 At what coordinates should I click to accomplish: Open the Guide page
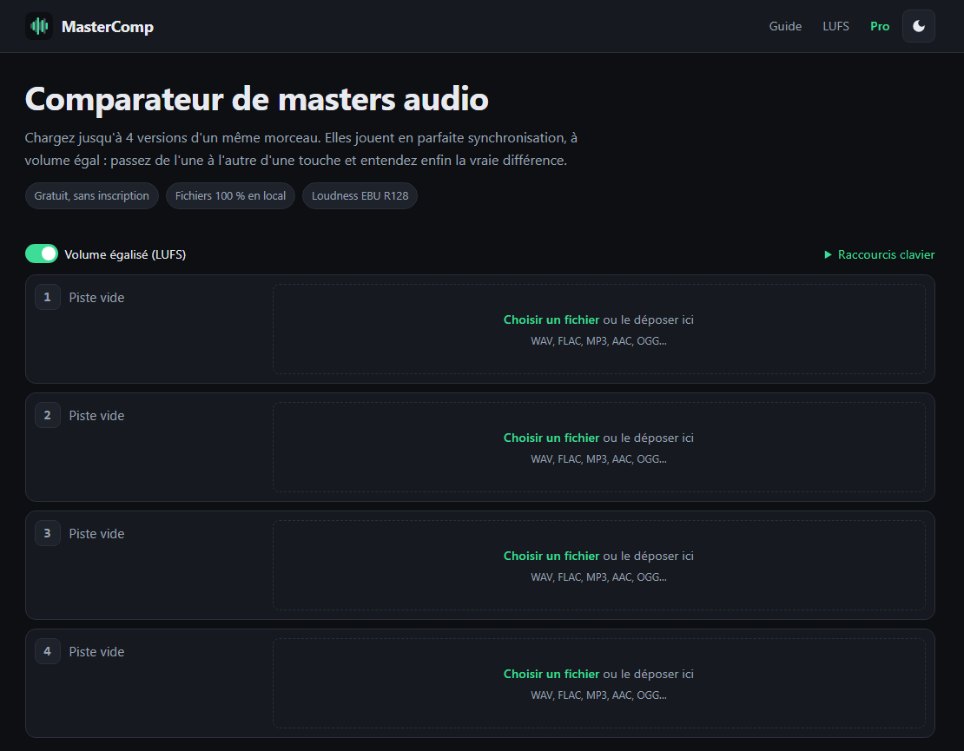pyautogui.click(x=785, y=26)
